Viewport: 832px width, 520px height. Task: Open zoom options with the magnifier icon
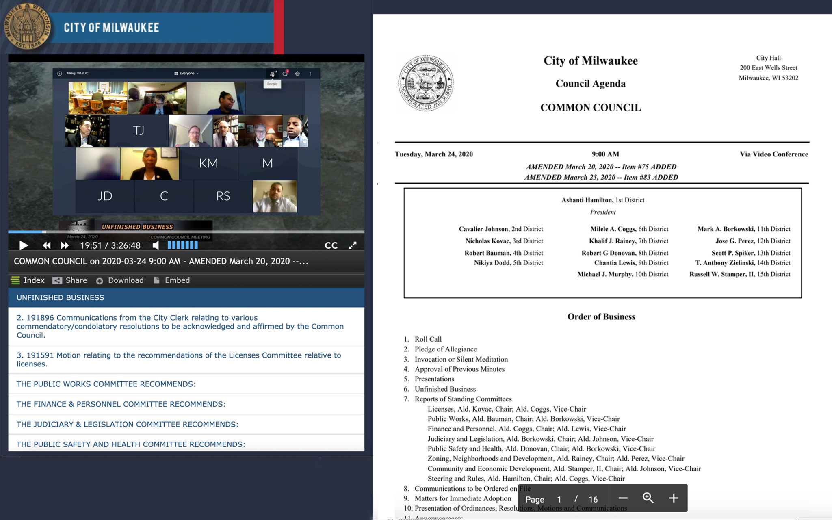tap(648, 498)
